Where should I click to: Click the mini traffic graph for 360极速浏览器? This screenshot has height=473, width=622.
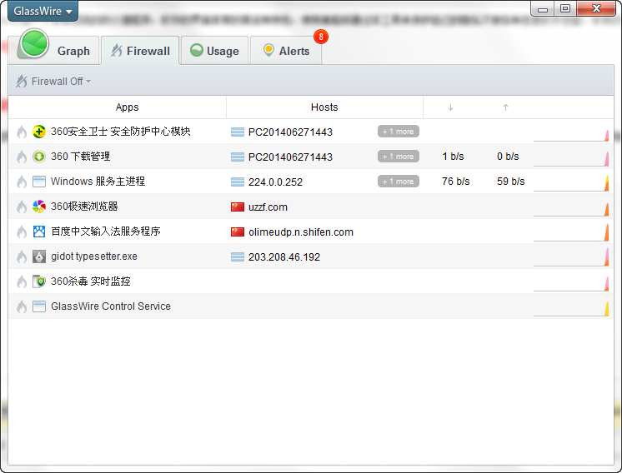[x=571, y=209]
